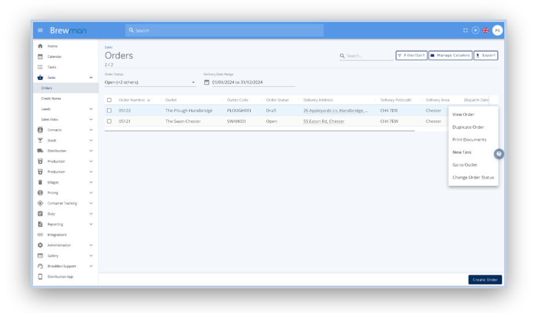Image resolution: width=557 pixels, height=313 pixels.
Task: Collapse the Sales section chevron
Action: click(x=91, y=77)
